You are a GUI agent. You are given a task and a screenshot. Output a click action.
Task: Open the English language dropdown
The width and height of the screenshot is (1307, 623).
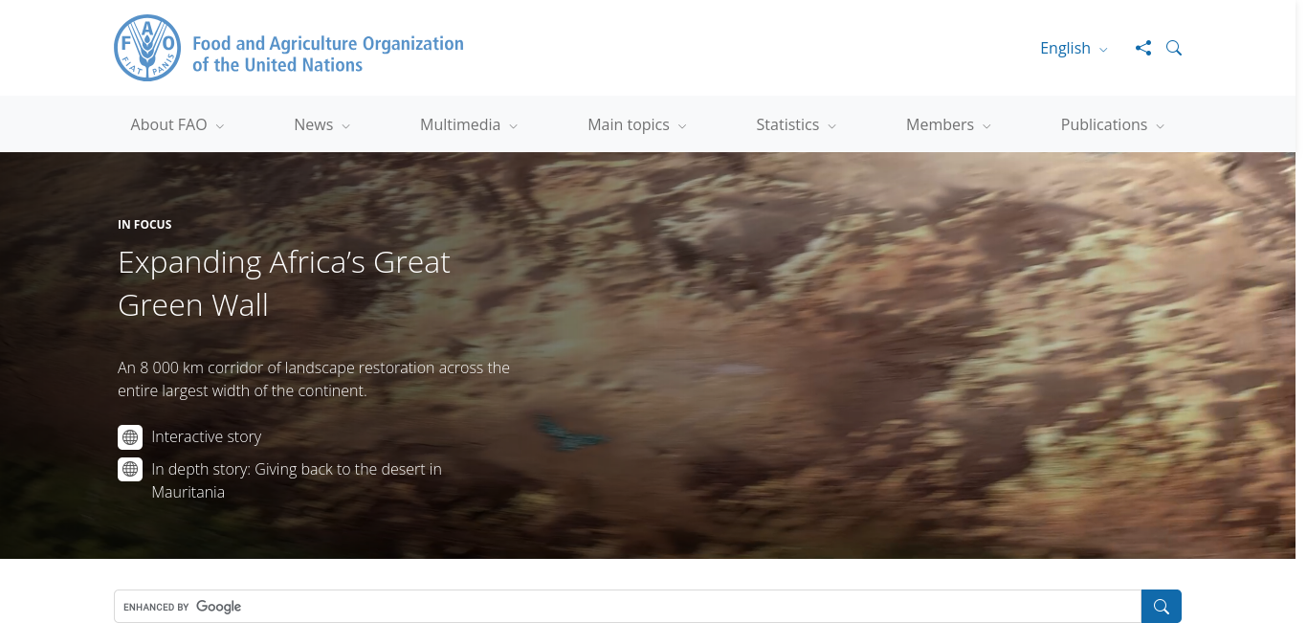[1074, 48]
